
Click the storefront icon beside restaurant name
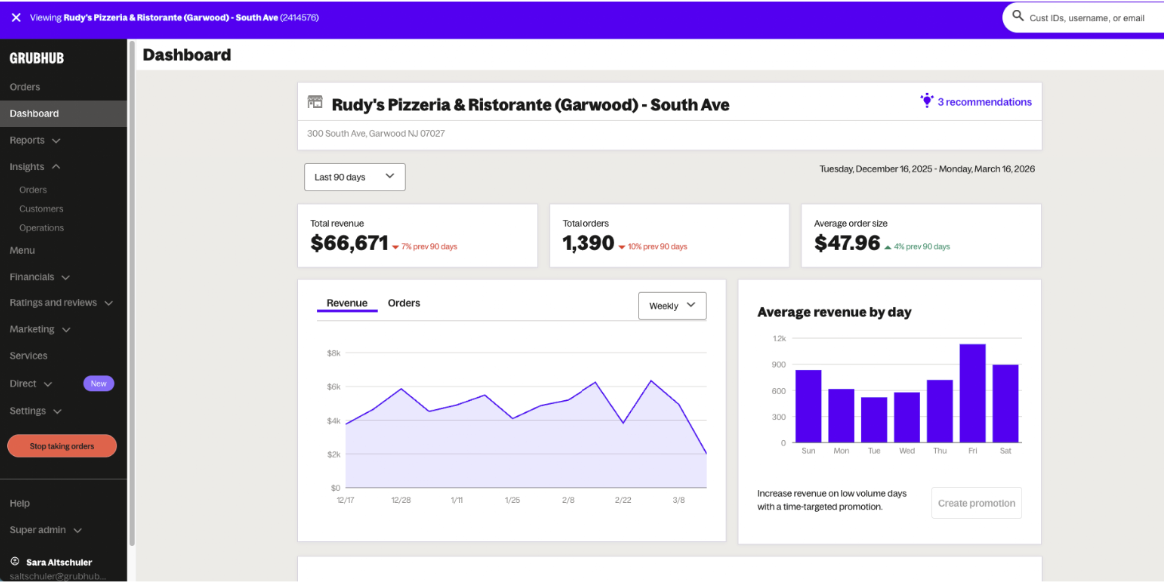click(315, 102)
